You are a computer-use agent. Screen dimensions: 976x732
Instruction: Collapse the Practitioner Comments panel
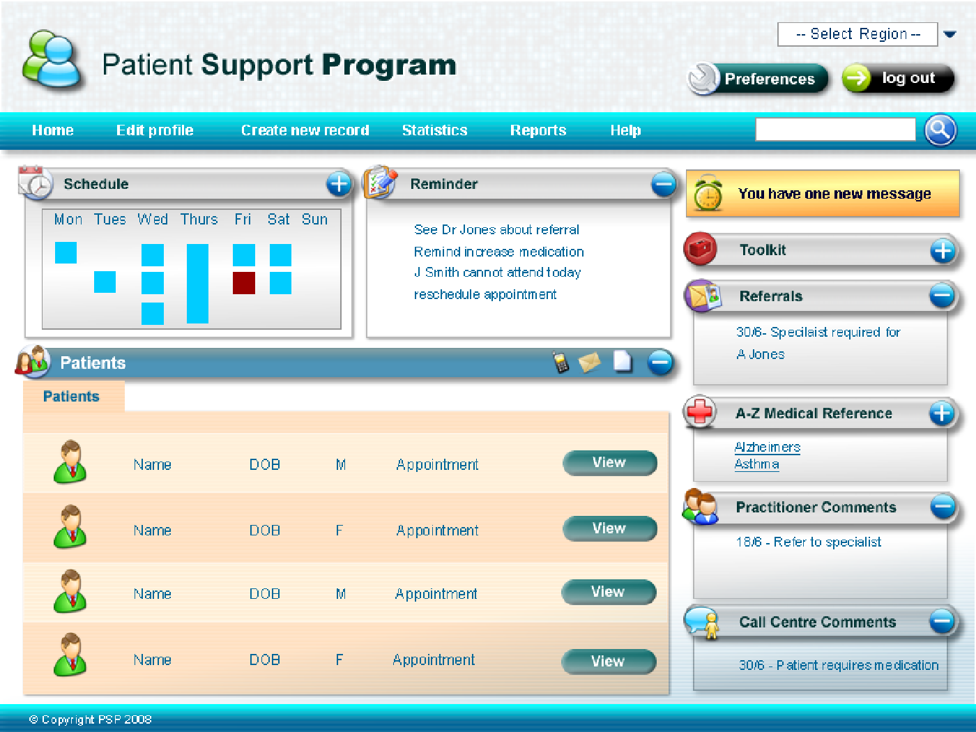943,507
